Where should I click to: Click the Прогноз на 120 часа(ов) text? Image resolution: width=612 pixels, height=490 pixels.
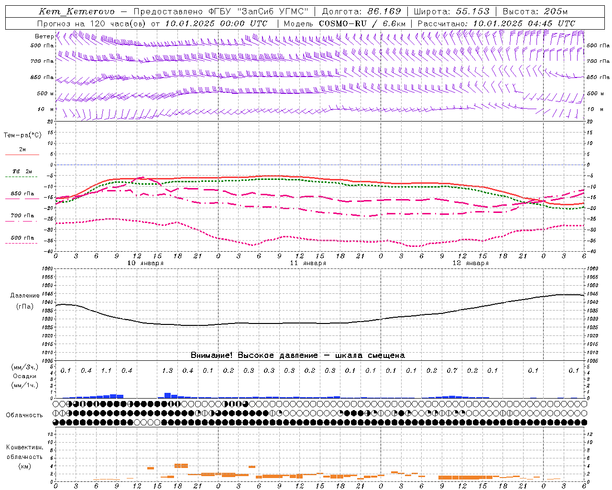point(92,23)
